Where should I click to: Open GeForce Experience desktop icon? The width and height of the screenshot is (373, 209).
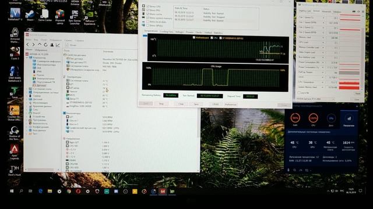(90, 18)
